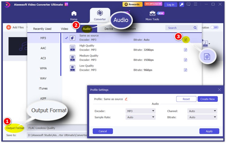Click Apply in Profile Settings
226x143 pixels.
209,131
